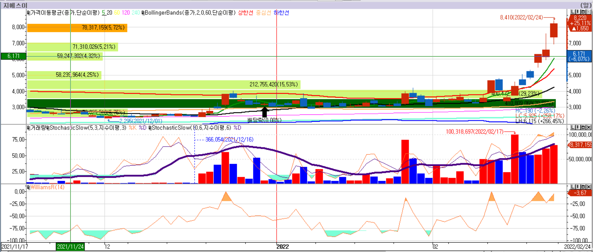Click the HC:190 (-2.26%) label
593x252 pixels.
coord(535,111)
